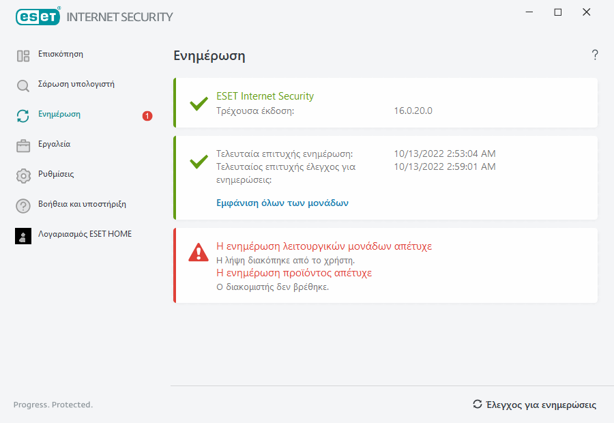Click the green checkmark beside ESET Internet Security
The height and width of the screenshot is (423, 614).
tap(199, 104)
